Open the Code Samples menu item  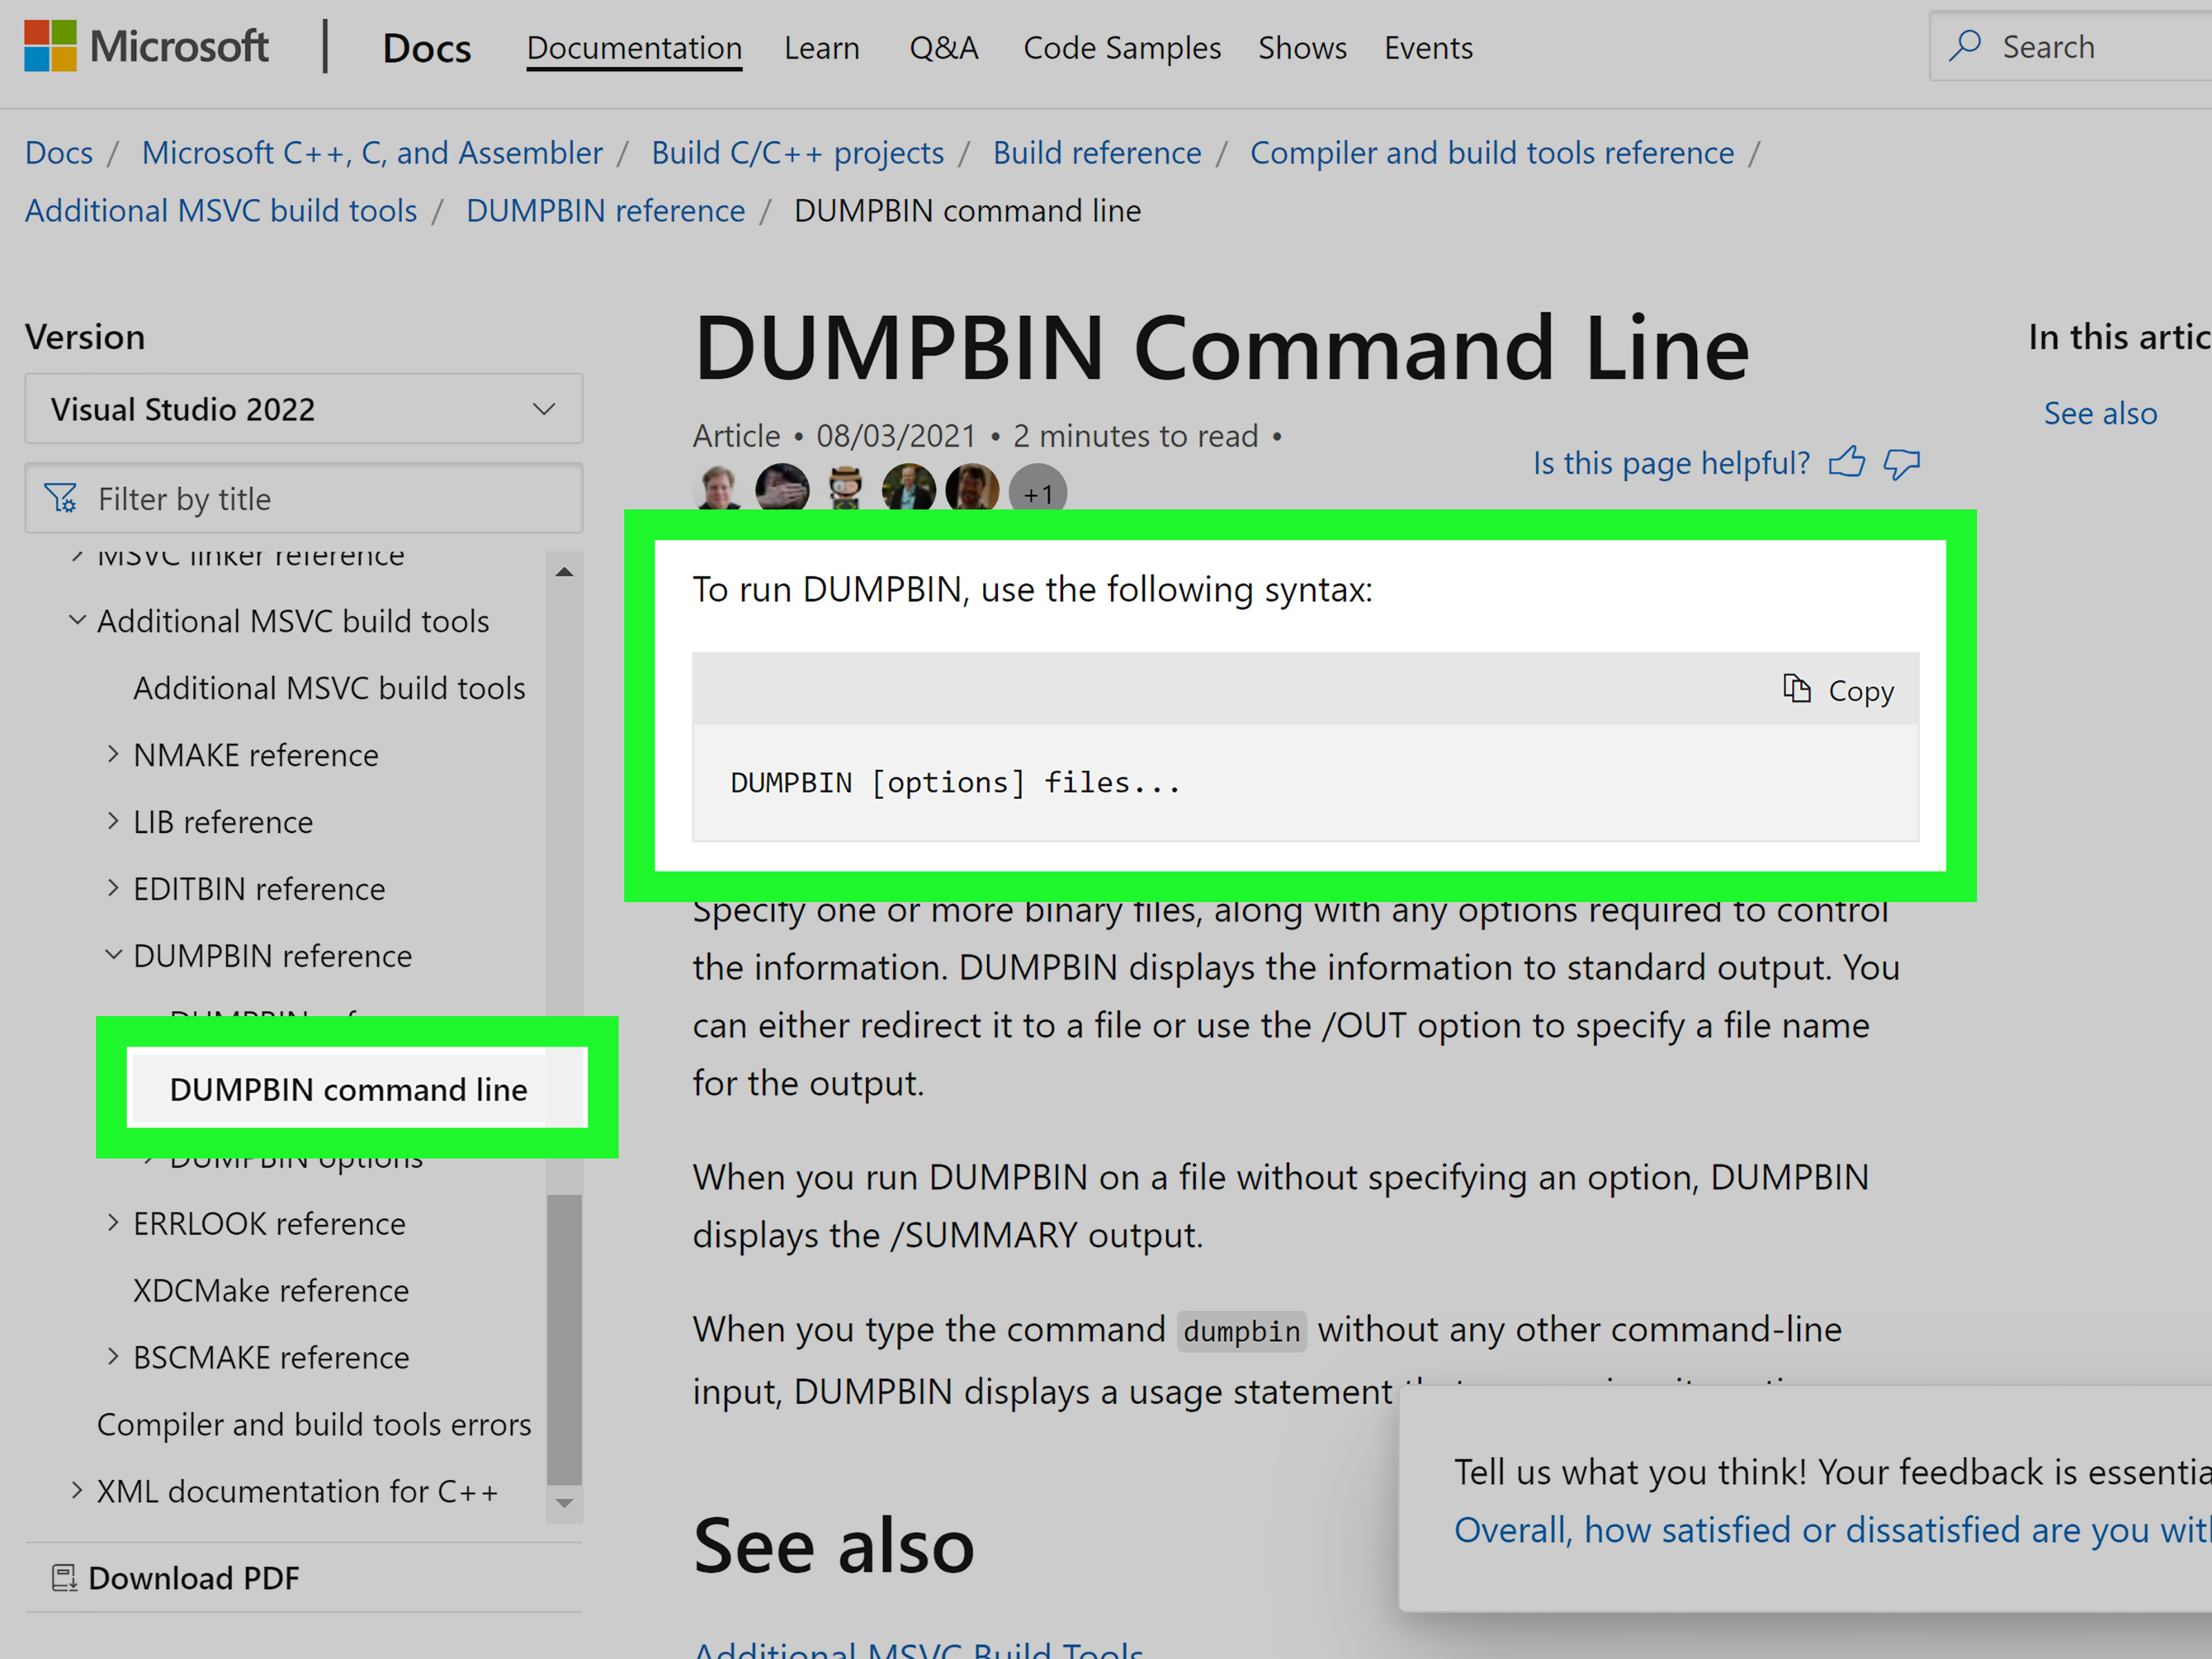coord(1122,47)
